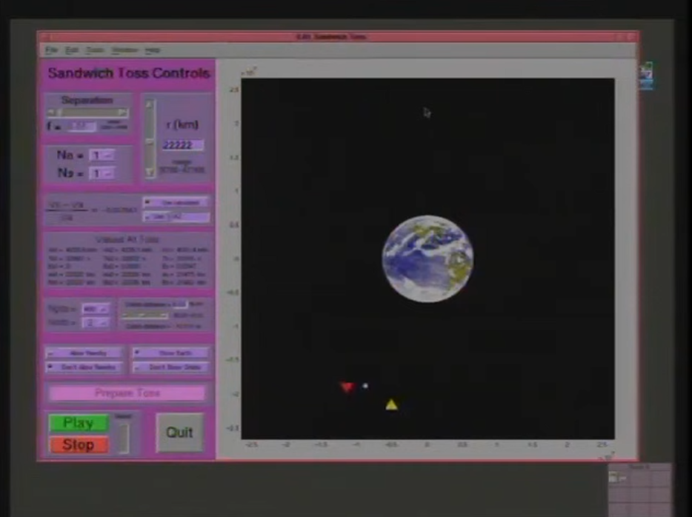The image size is (692, 517).
Task: Click the pager icon at screen corner
Action: pyautogui.click(x=617, y=477)
